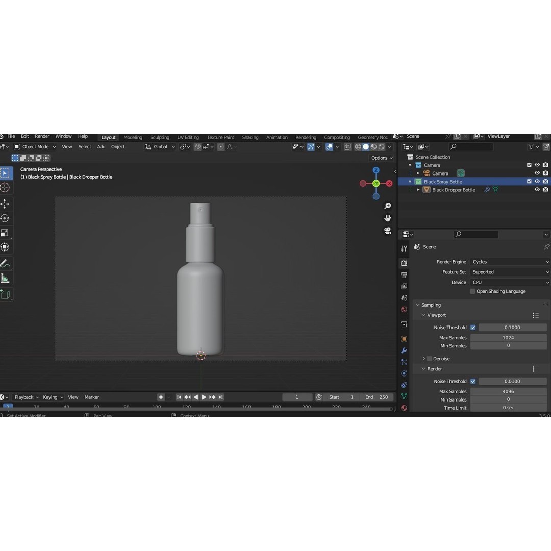Open the Material properties tab
The height and width of the screenshot is (551, 551).
(x=404, y=408)
